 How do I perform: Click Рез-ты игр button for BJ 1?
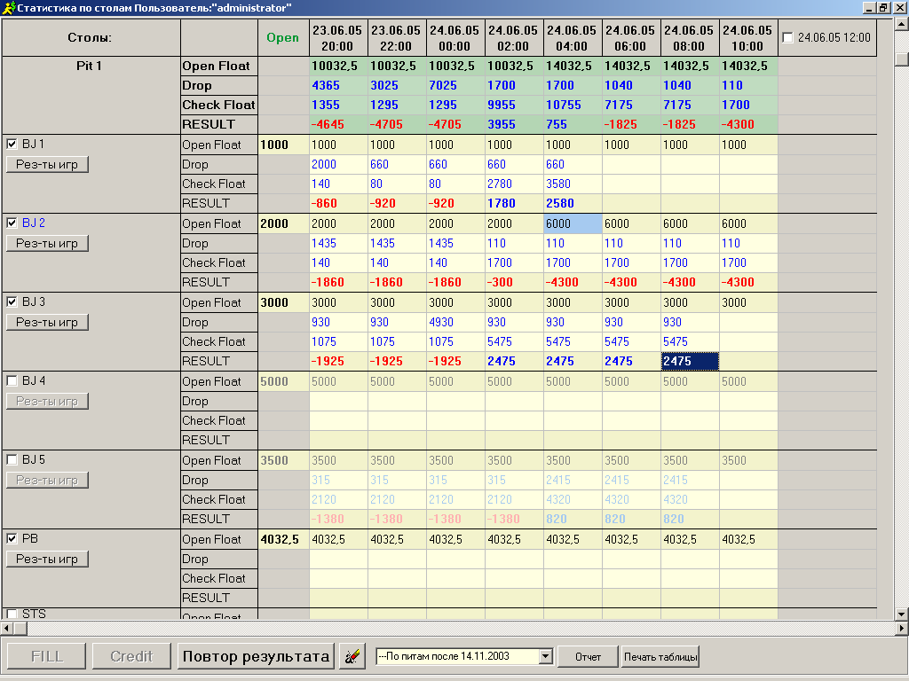(x=47, y=164)
